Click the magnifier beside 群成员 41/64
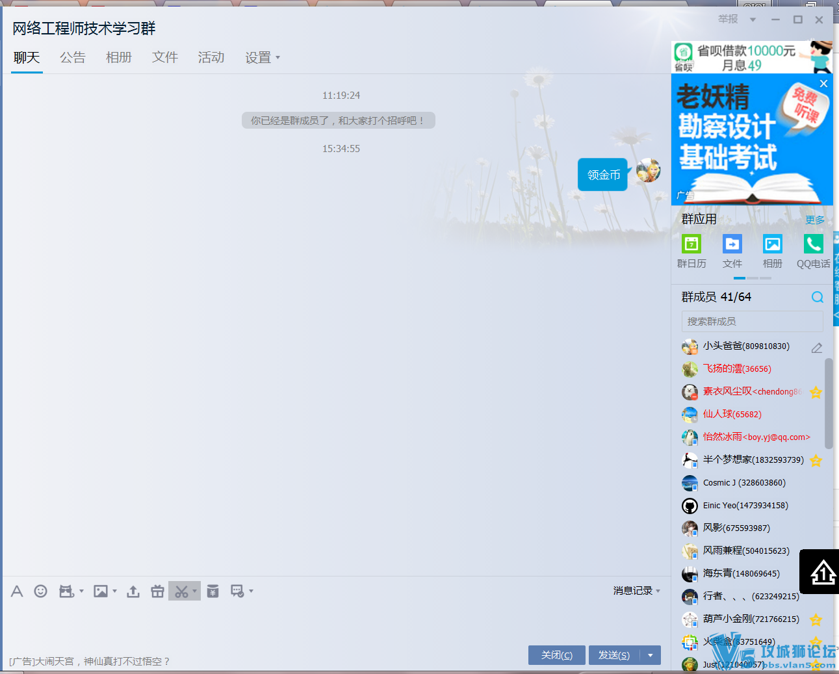 [817, 297]
